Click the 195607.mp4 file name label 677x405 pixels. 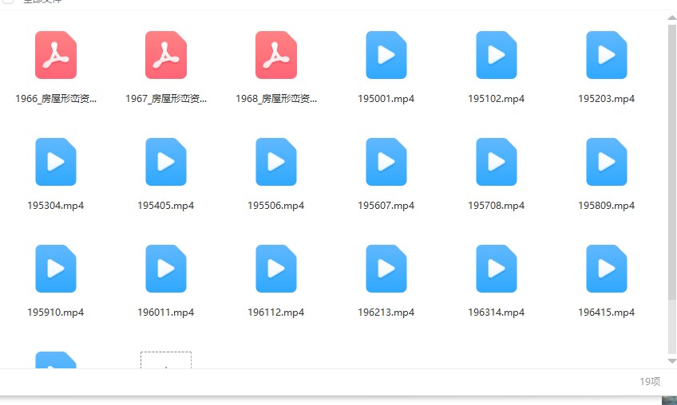(386, 206)
